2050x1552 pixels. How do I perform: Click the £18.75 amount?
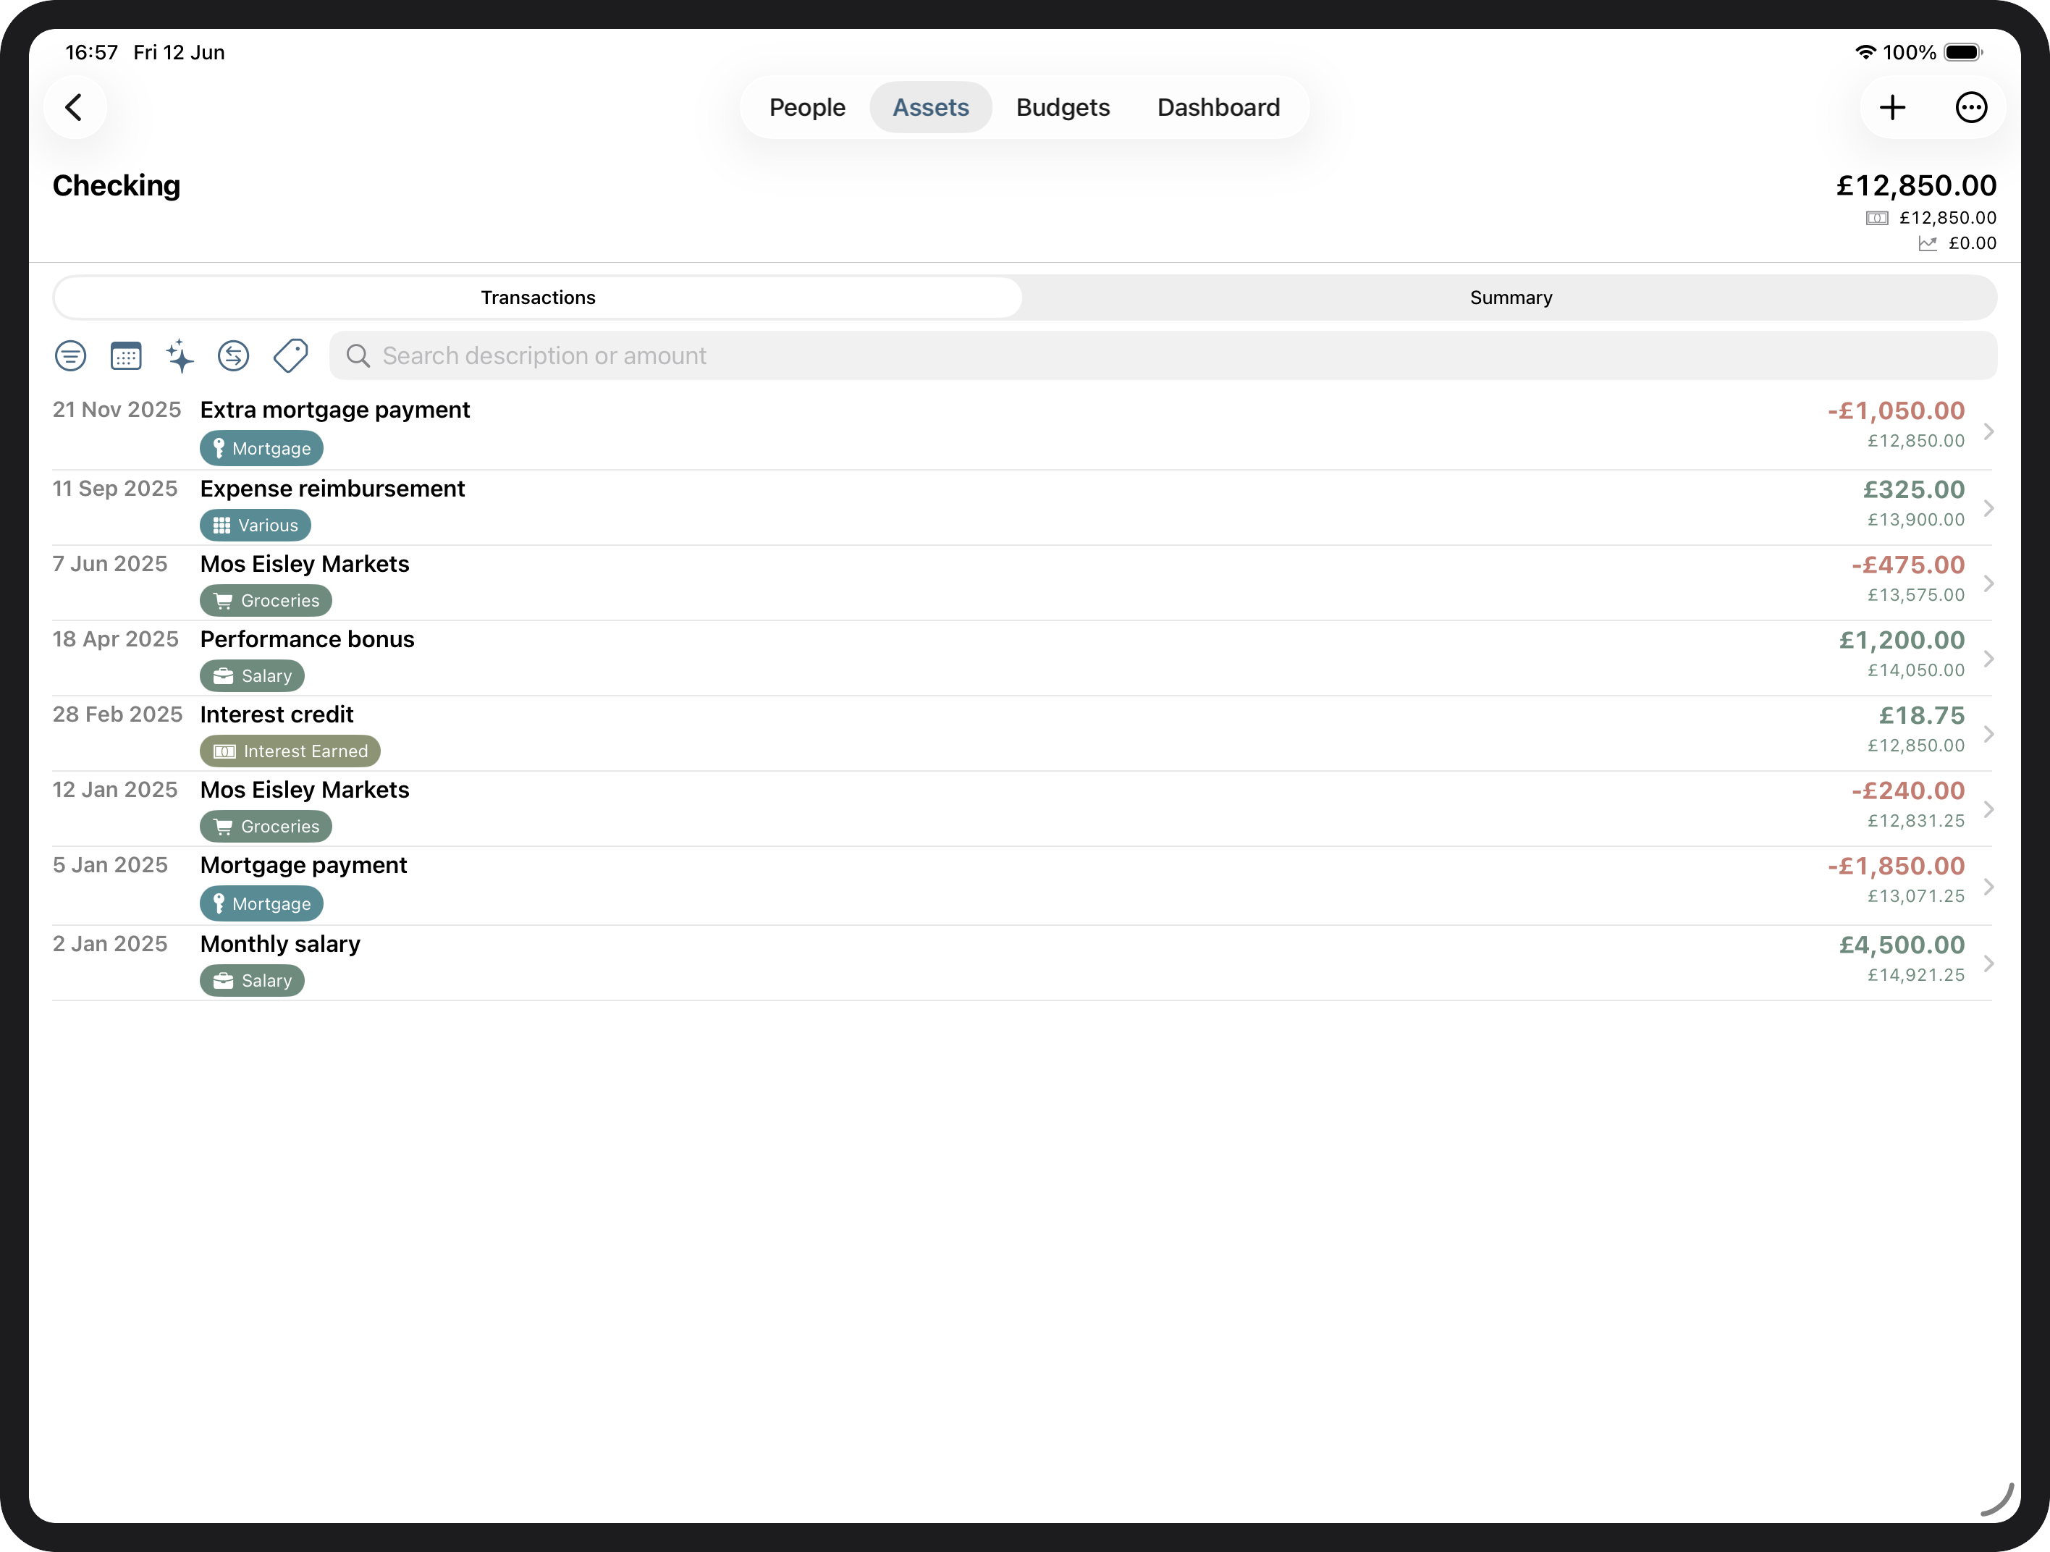point(1922,715)
